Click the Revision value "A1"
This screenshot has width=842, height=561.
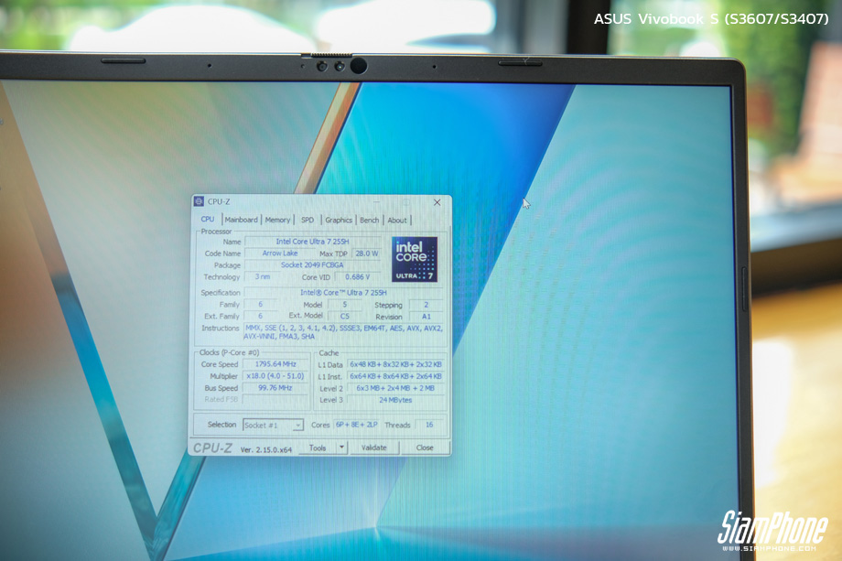pos(426,317)
